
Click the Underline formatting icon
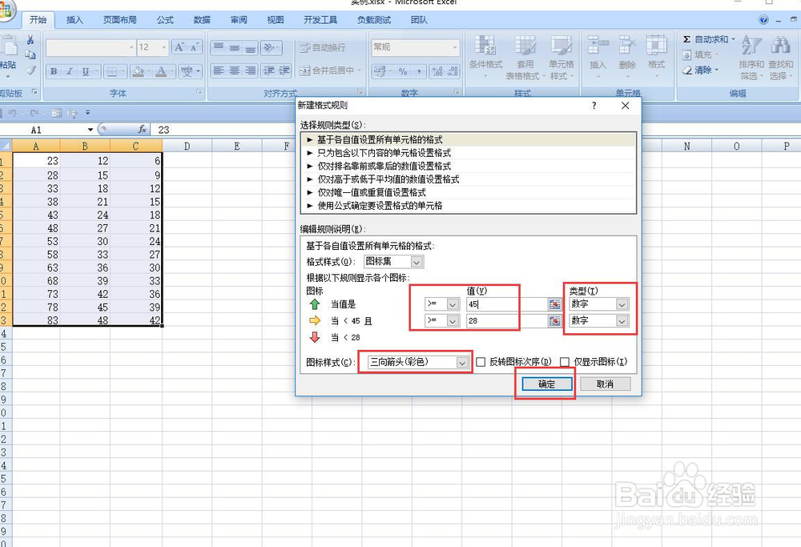pyautogui.click(x=86, y=71)
